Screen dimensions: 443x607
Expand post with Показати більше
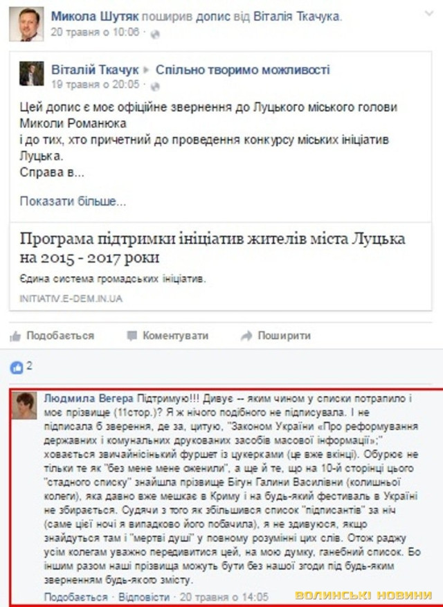pos(73,201)
